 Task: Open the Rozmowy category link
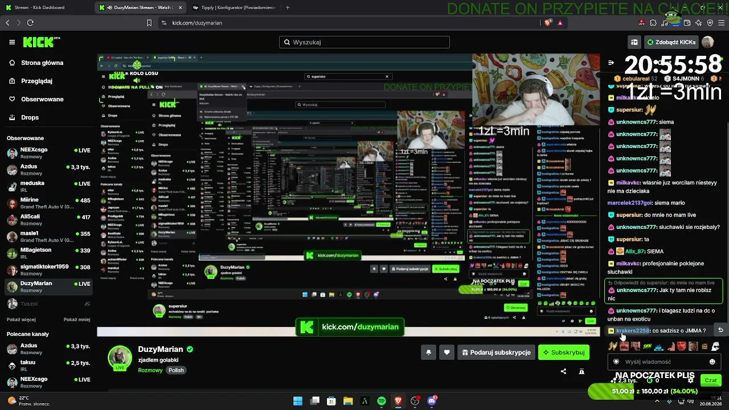coord(150,370)
